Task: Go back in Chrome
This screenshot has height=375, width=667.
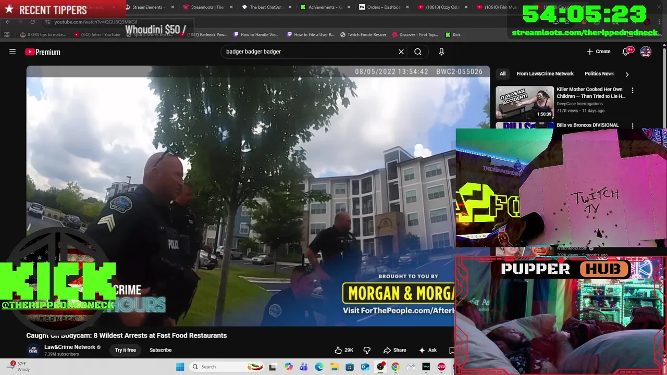Action: click(x=7, y=22)
